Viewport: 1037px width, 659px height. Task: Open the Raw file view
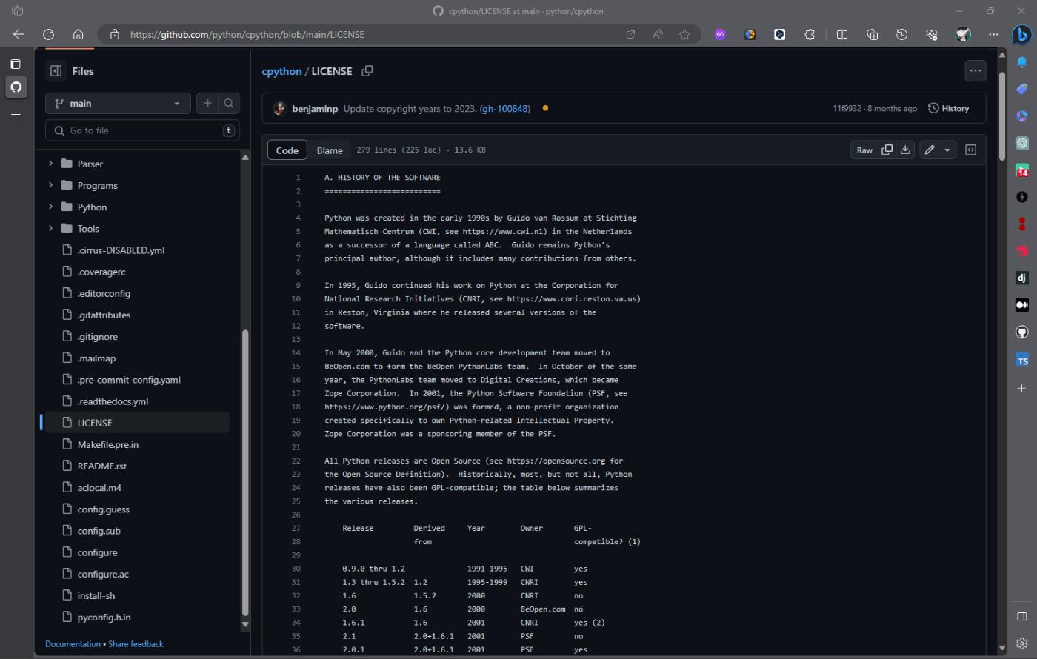tap(864, 150)
